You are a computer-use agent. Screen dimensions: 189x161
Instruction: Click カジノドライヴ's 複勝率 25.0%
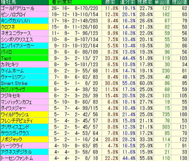click(146, 90)
